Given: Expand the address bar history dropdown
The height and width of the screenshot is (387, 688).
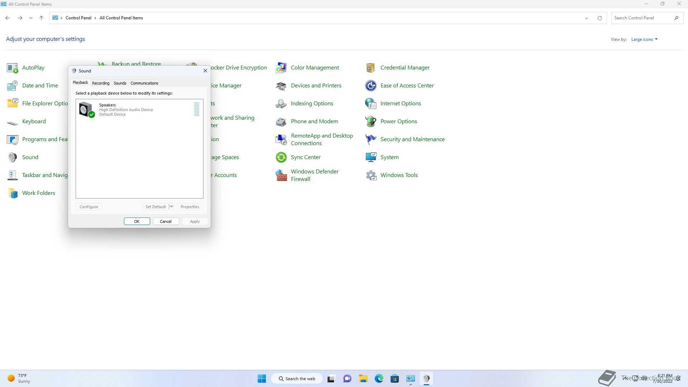Looking at the screenshot, I should (x=587, y=18).
